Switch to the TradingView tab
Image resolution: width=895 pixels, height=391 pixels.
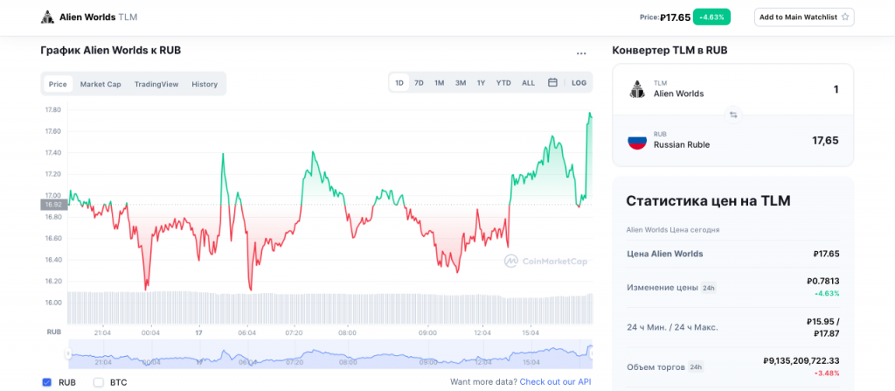pos(156,84)
